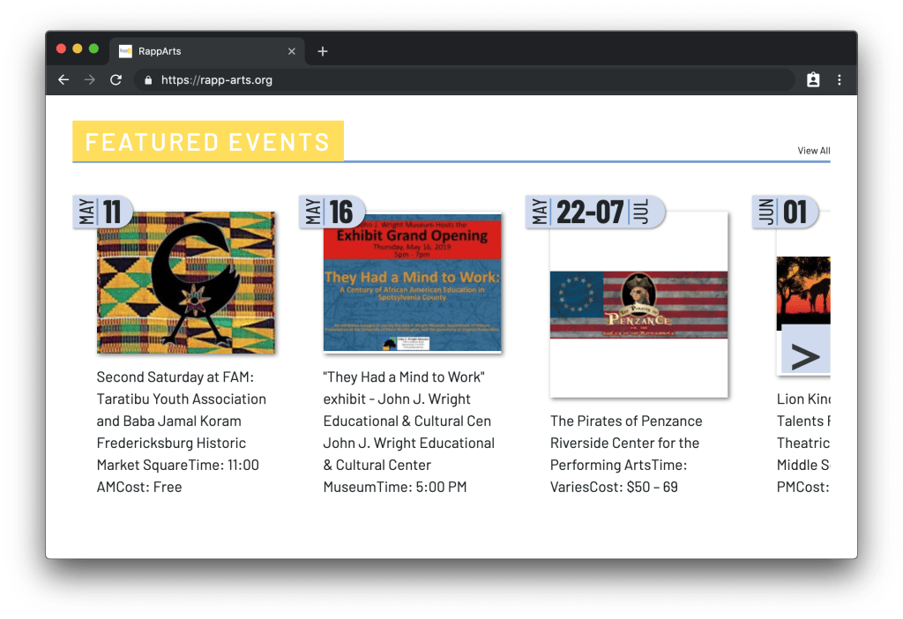Open the Lion King event description text
Image resolution: width=903 pixels, height=619 pixels.
coord(802,443)
